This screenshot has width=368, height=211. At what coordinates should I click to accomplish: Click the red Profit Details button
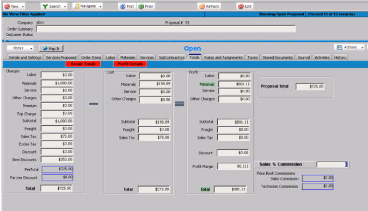pyautogui.click(x=130, y=64)
